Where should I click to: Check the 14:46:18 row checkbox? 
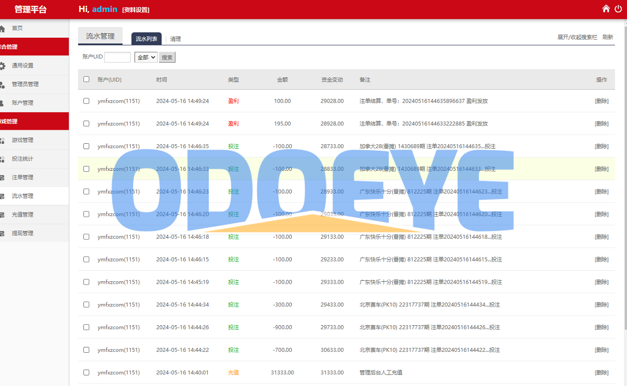click(86, 237)
